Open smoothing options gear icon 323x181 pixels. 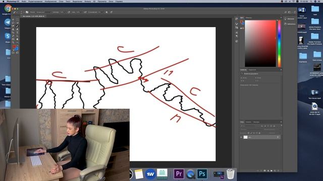pos(106,12)
